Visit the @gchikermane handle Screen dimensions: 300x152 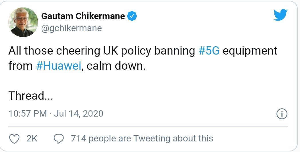pyautogui.click(x=72, y=28)
